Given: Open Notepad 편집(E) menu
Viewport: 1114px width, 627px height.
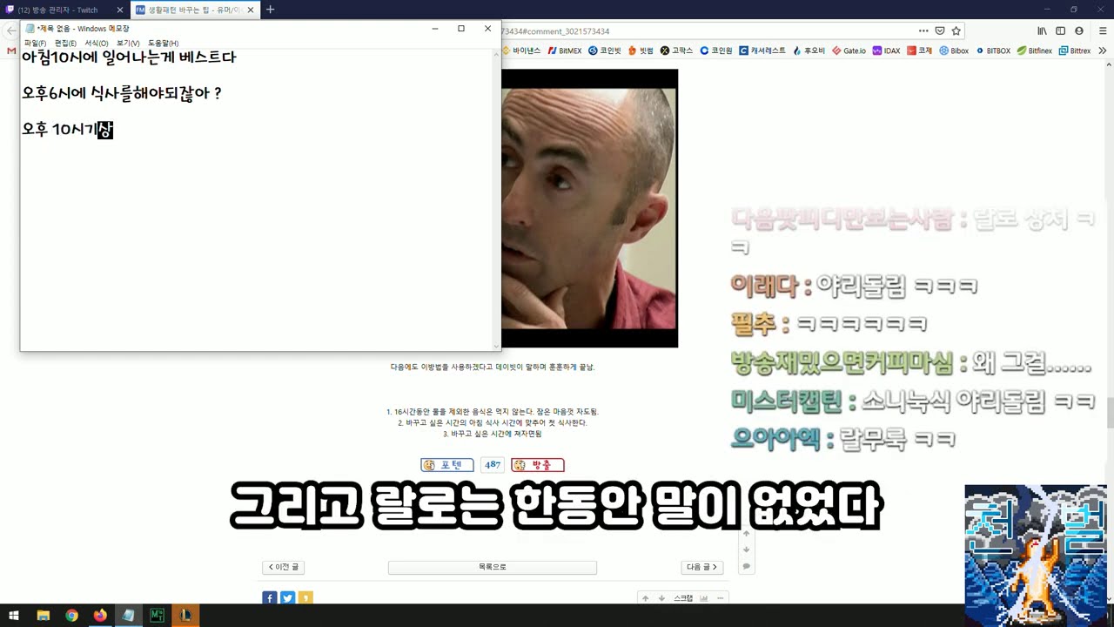Looking at the screenshot, I should point(65,43).
